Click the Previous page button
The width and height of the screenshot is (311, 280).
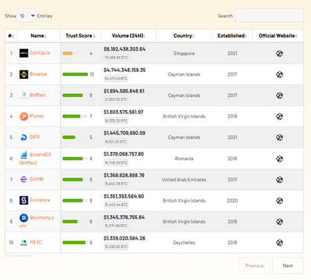(x=254, y=265)
